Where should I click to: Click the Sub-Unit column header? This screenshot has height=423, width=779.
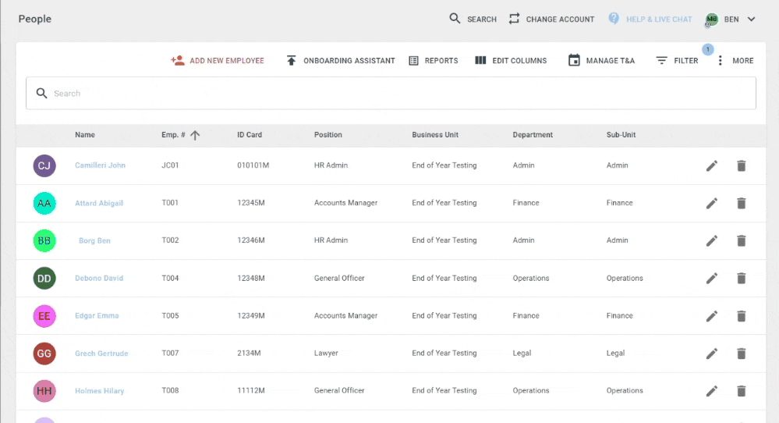coord(621,135)
